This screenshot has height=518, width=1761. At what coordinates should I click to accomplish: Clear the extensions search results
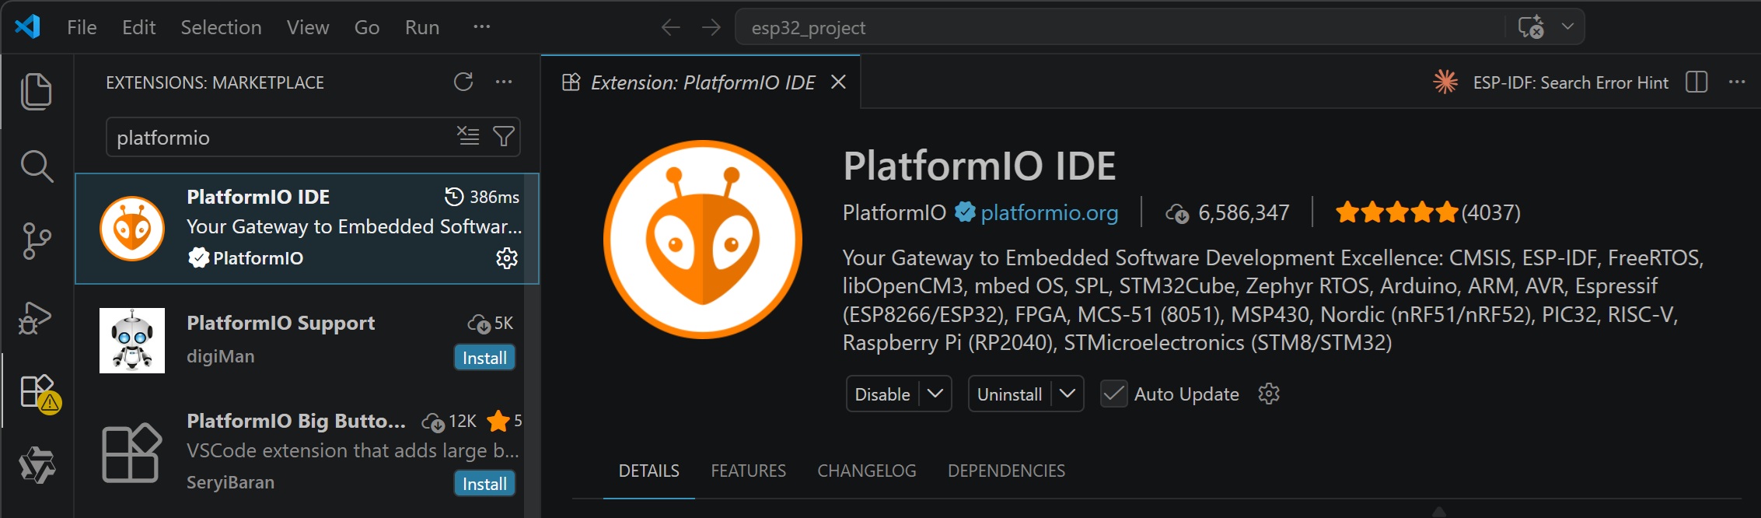[468, 137]
